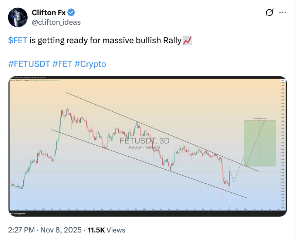Click Clifton Fx profile avatar
301x241 pixels.
coord(17,17)
